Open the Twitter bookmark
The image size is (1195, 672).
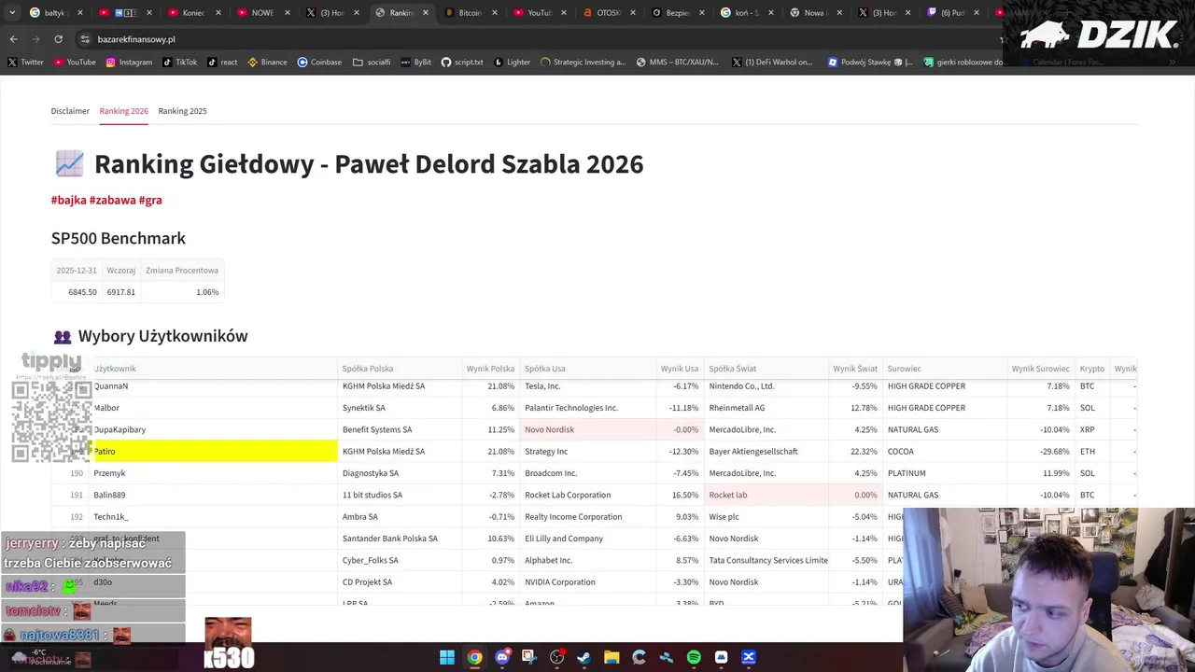25,63
